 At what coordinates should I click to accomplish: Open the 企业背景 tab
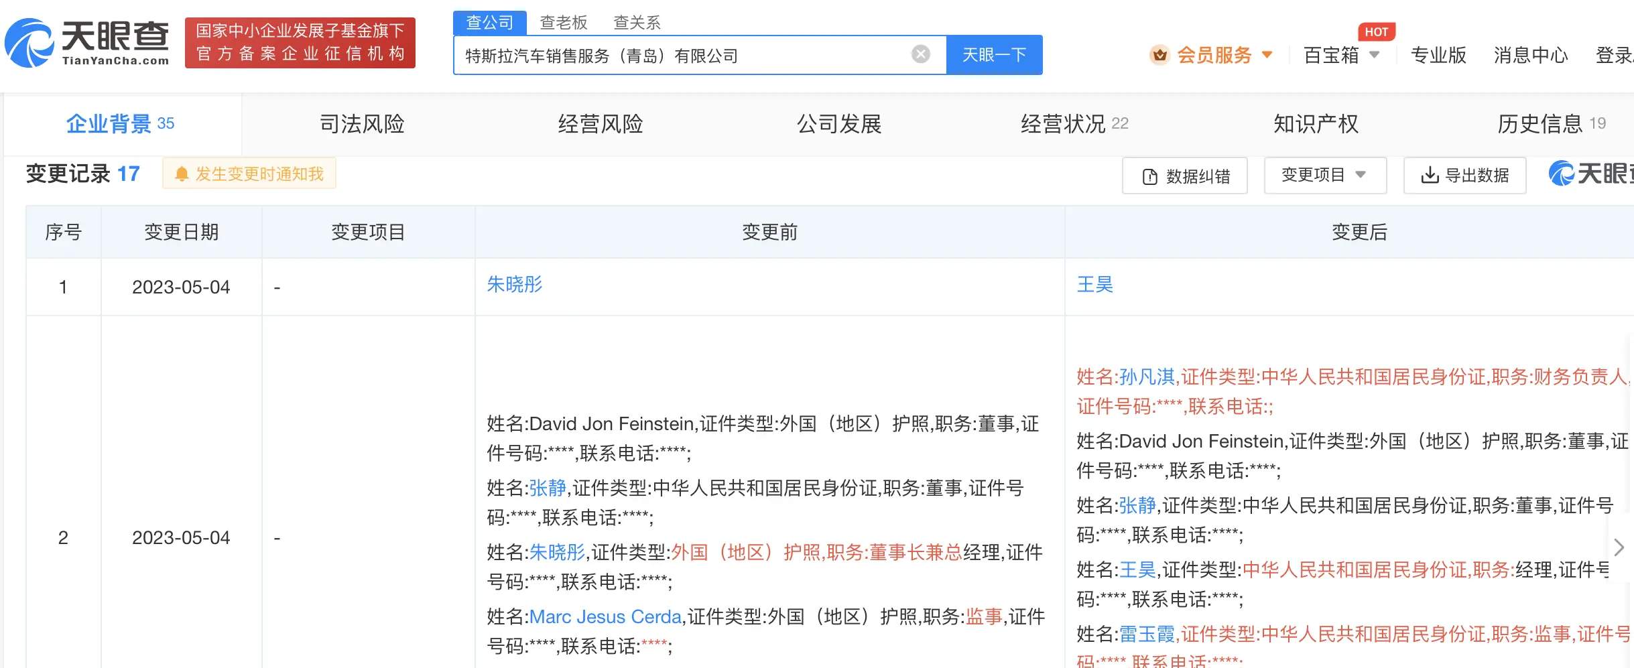(x=121, y=124)
